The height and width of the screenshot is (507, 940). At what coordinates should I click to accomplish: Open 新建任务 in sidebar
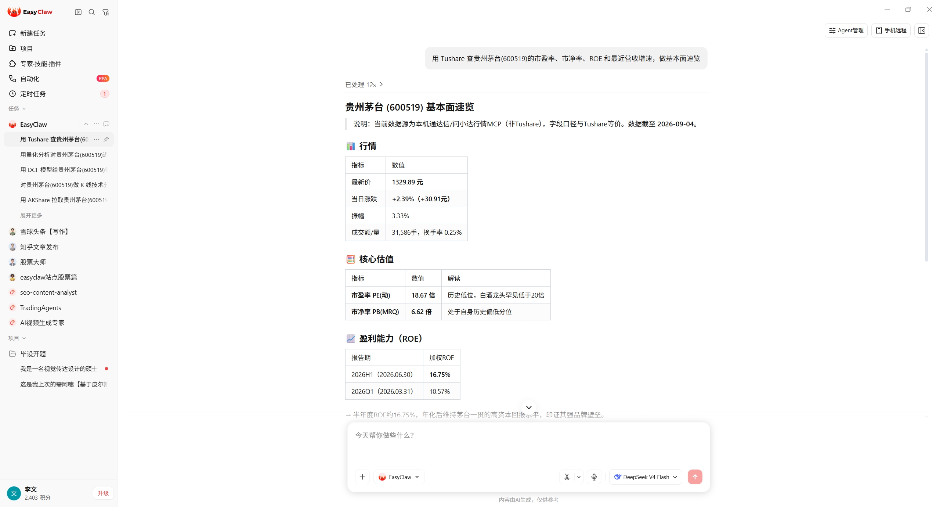(59, 33)
